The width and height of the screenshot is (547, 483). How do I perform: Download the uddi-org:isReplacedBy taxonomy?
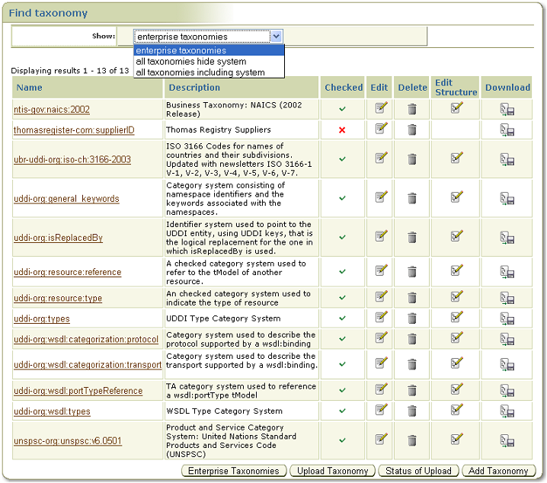pyautogui.click(x=507, y=238)
